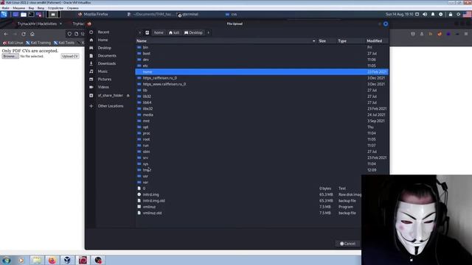Click the Upload CV button

coord(70,56)
